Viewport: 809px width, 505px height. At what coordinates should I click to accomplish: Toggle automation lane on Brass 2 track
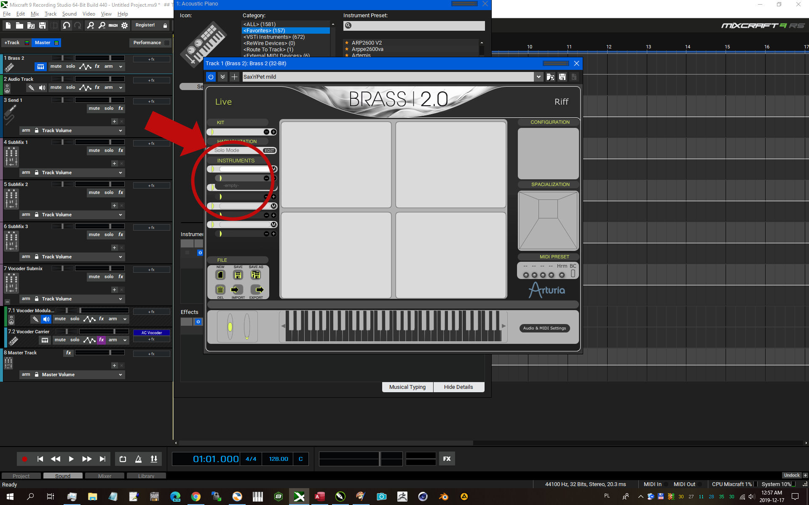[85, 66]
